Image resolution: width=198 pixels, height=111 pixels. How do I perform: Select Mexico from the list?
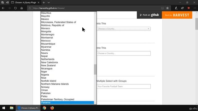(67, 19)
